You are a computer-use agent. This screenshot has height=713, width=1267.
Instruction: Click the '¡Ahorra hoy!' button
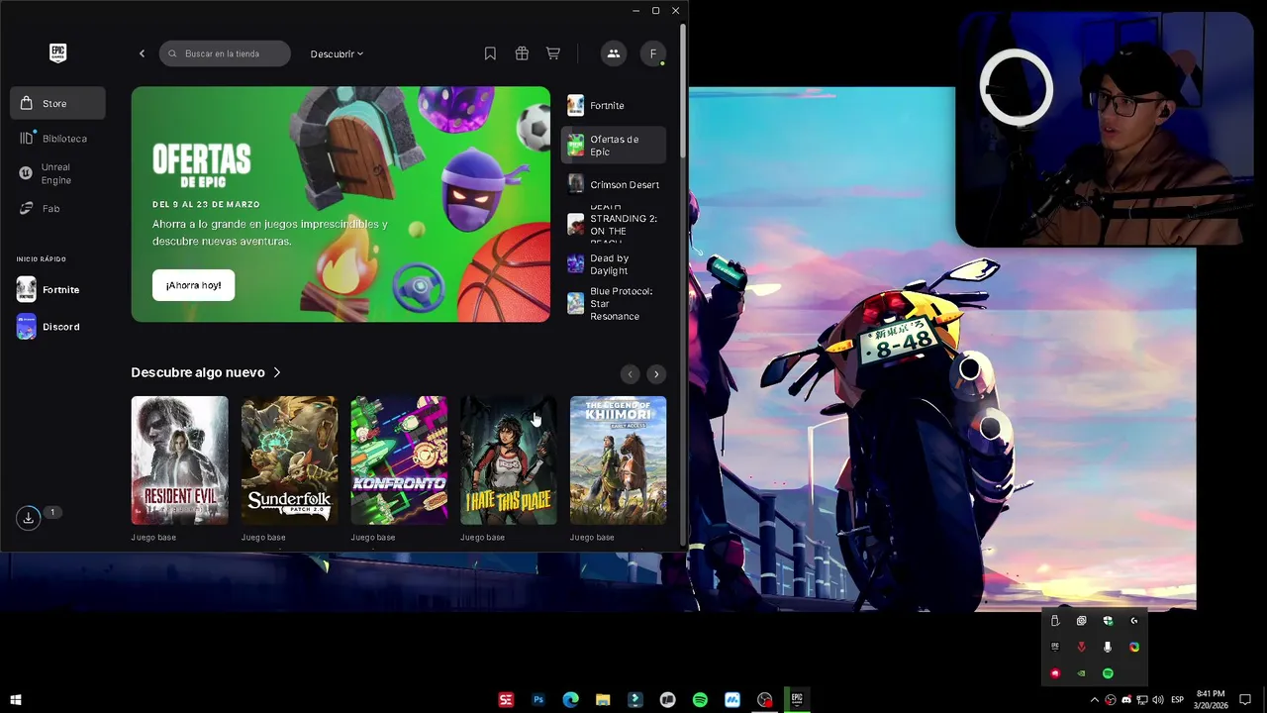(x=193, y=285)
